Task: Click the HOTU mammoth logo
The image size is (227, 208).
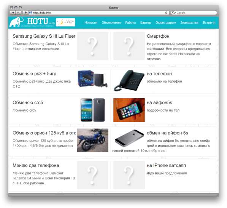Action: 32,22
